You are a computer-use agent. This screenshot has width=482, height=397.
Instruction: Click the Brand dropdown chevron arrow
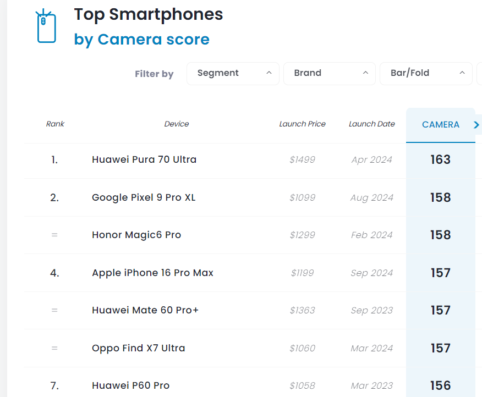pyautogui.click(x=365, y=73)
